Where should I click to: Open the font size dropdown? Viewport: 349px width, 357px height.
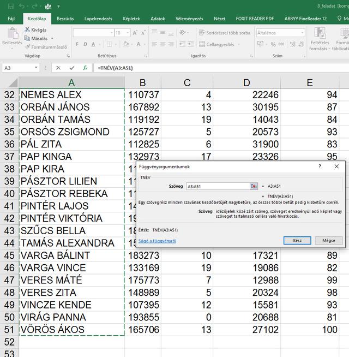click(128, 33)
